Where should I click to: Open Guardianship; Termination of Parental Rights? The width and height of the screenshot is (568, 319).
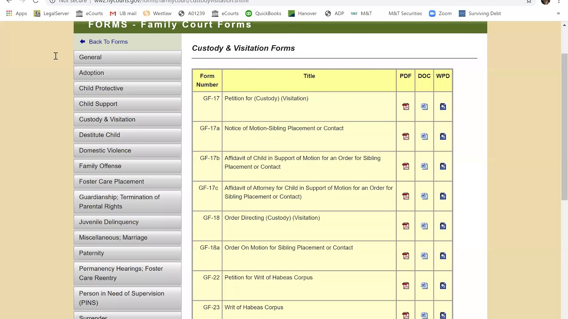tap(127, 202)
